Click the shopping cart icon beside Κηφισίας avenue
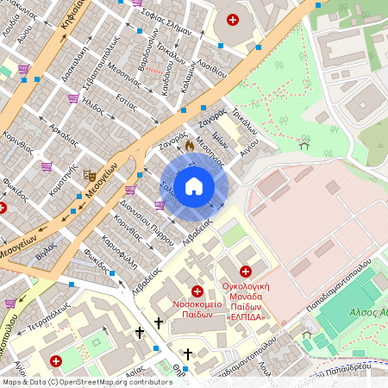 tap(23, 69)
